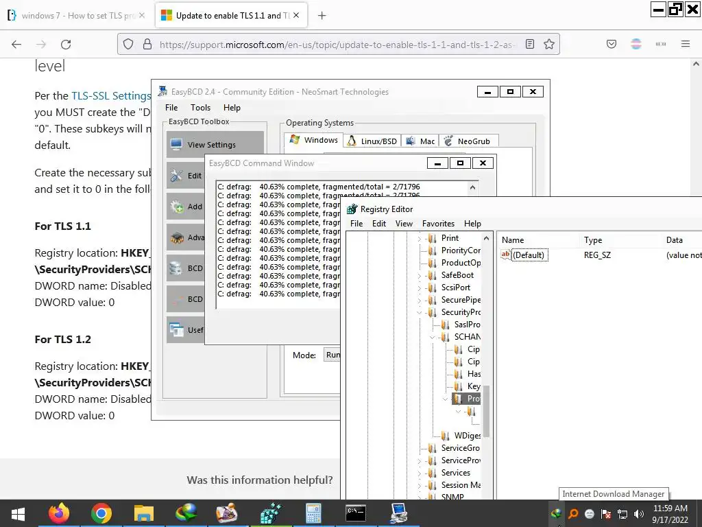Viewport: 702px width, 527px height.
Task: Open the Firefox hamburger menu
Action: click(685, 44)
